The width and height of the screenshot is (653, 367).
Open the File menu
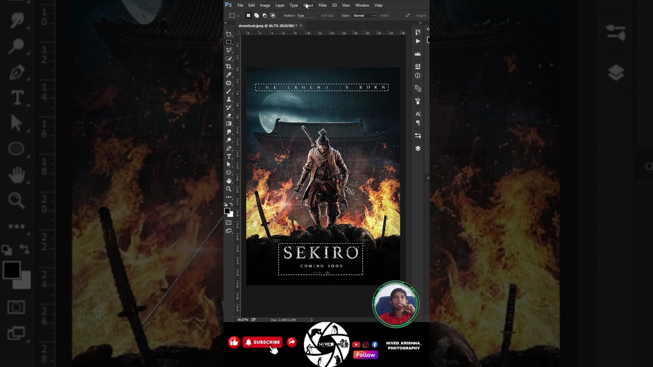[240, 6]
